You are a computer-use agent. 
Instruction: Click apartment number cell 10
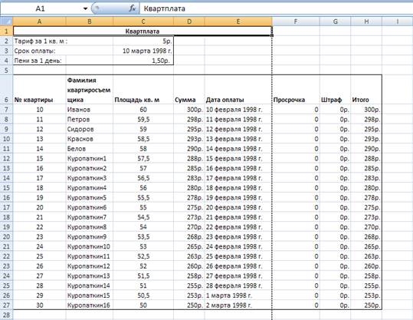[40, 110]
